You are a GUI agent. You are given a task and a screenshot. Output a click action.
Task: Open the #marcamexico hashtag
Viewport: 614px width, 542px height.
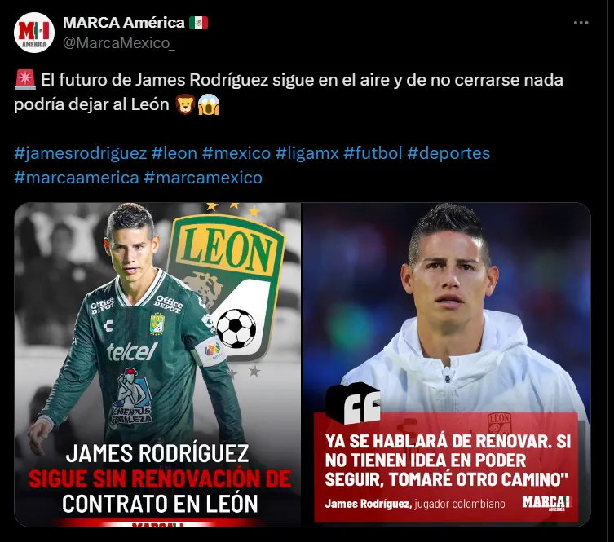(203, 178)
